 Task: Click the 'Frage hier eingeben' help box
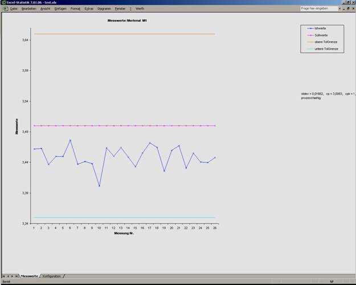tap(319, 9)
